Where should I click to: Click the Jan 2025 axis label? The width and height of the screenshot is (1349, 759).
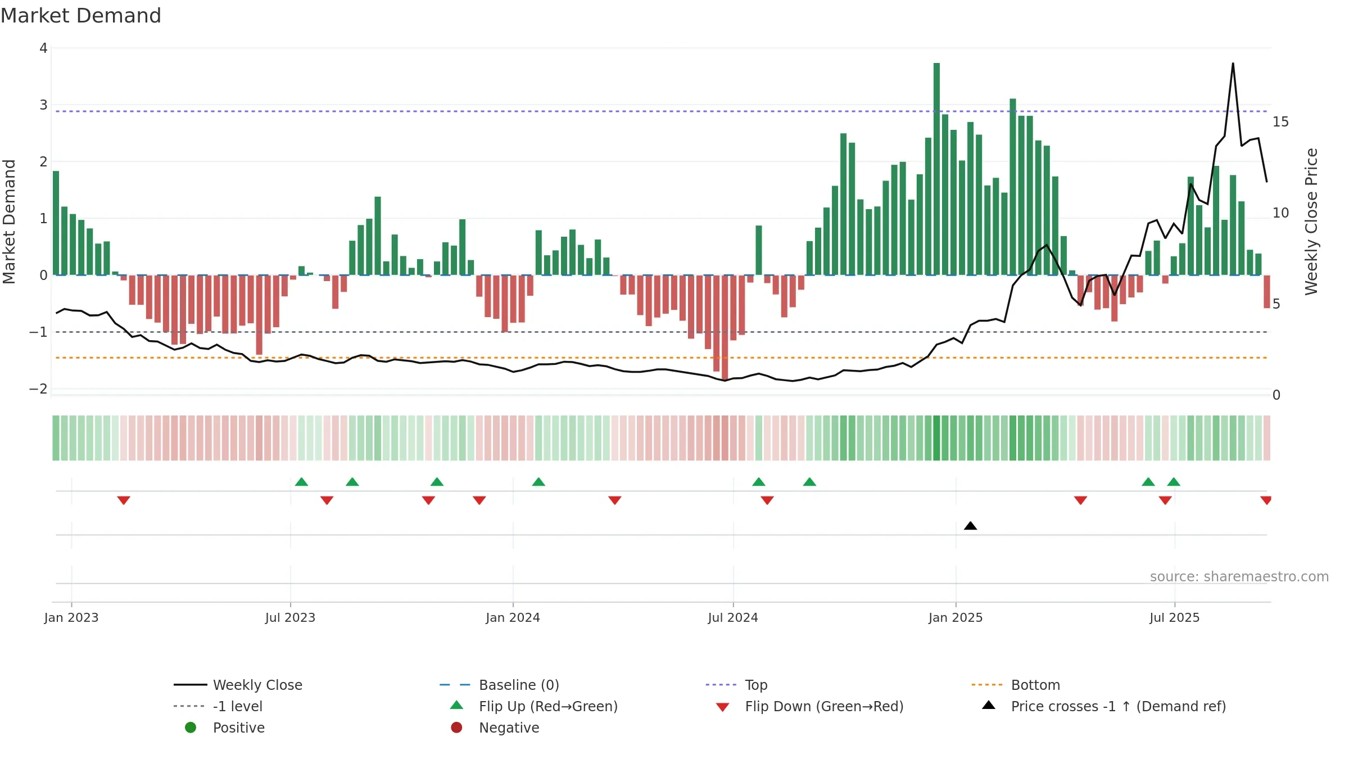pos(956,617)
